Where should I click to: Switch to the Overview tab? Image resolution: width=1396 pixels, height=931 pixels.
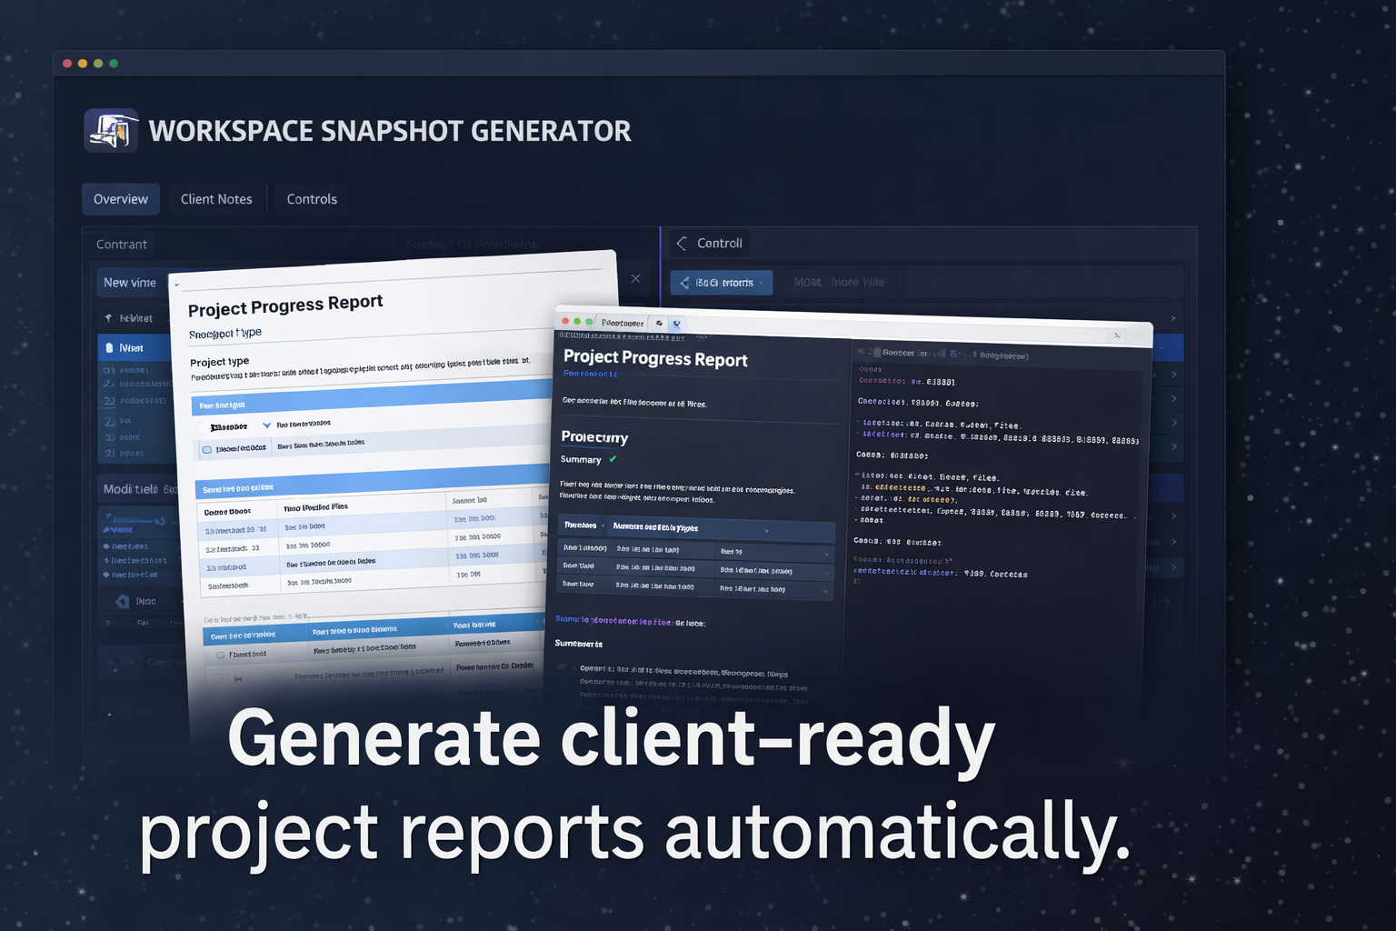tap(121, 199)
